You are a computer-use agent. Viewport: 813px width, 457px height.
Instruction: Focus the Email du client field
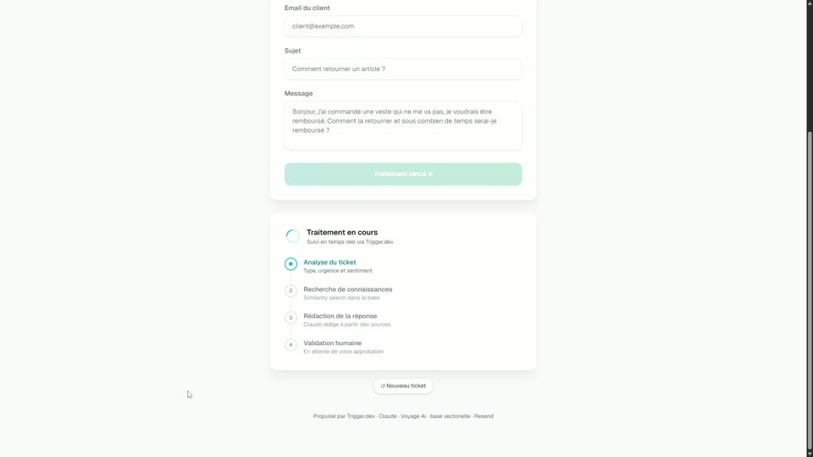click(x=403, y=26)
